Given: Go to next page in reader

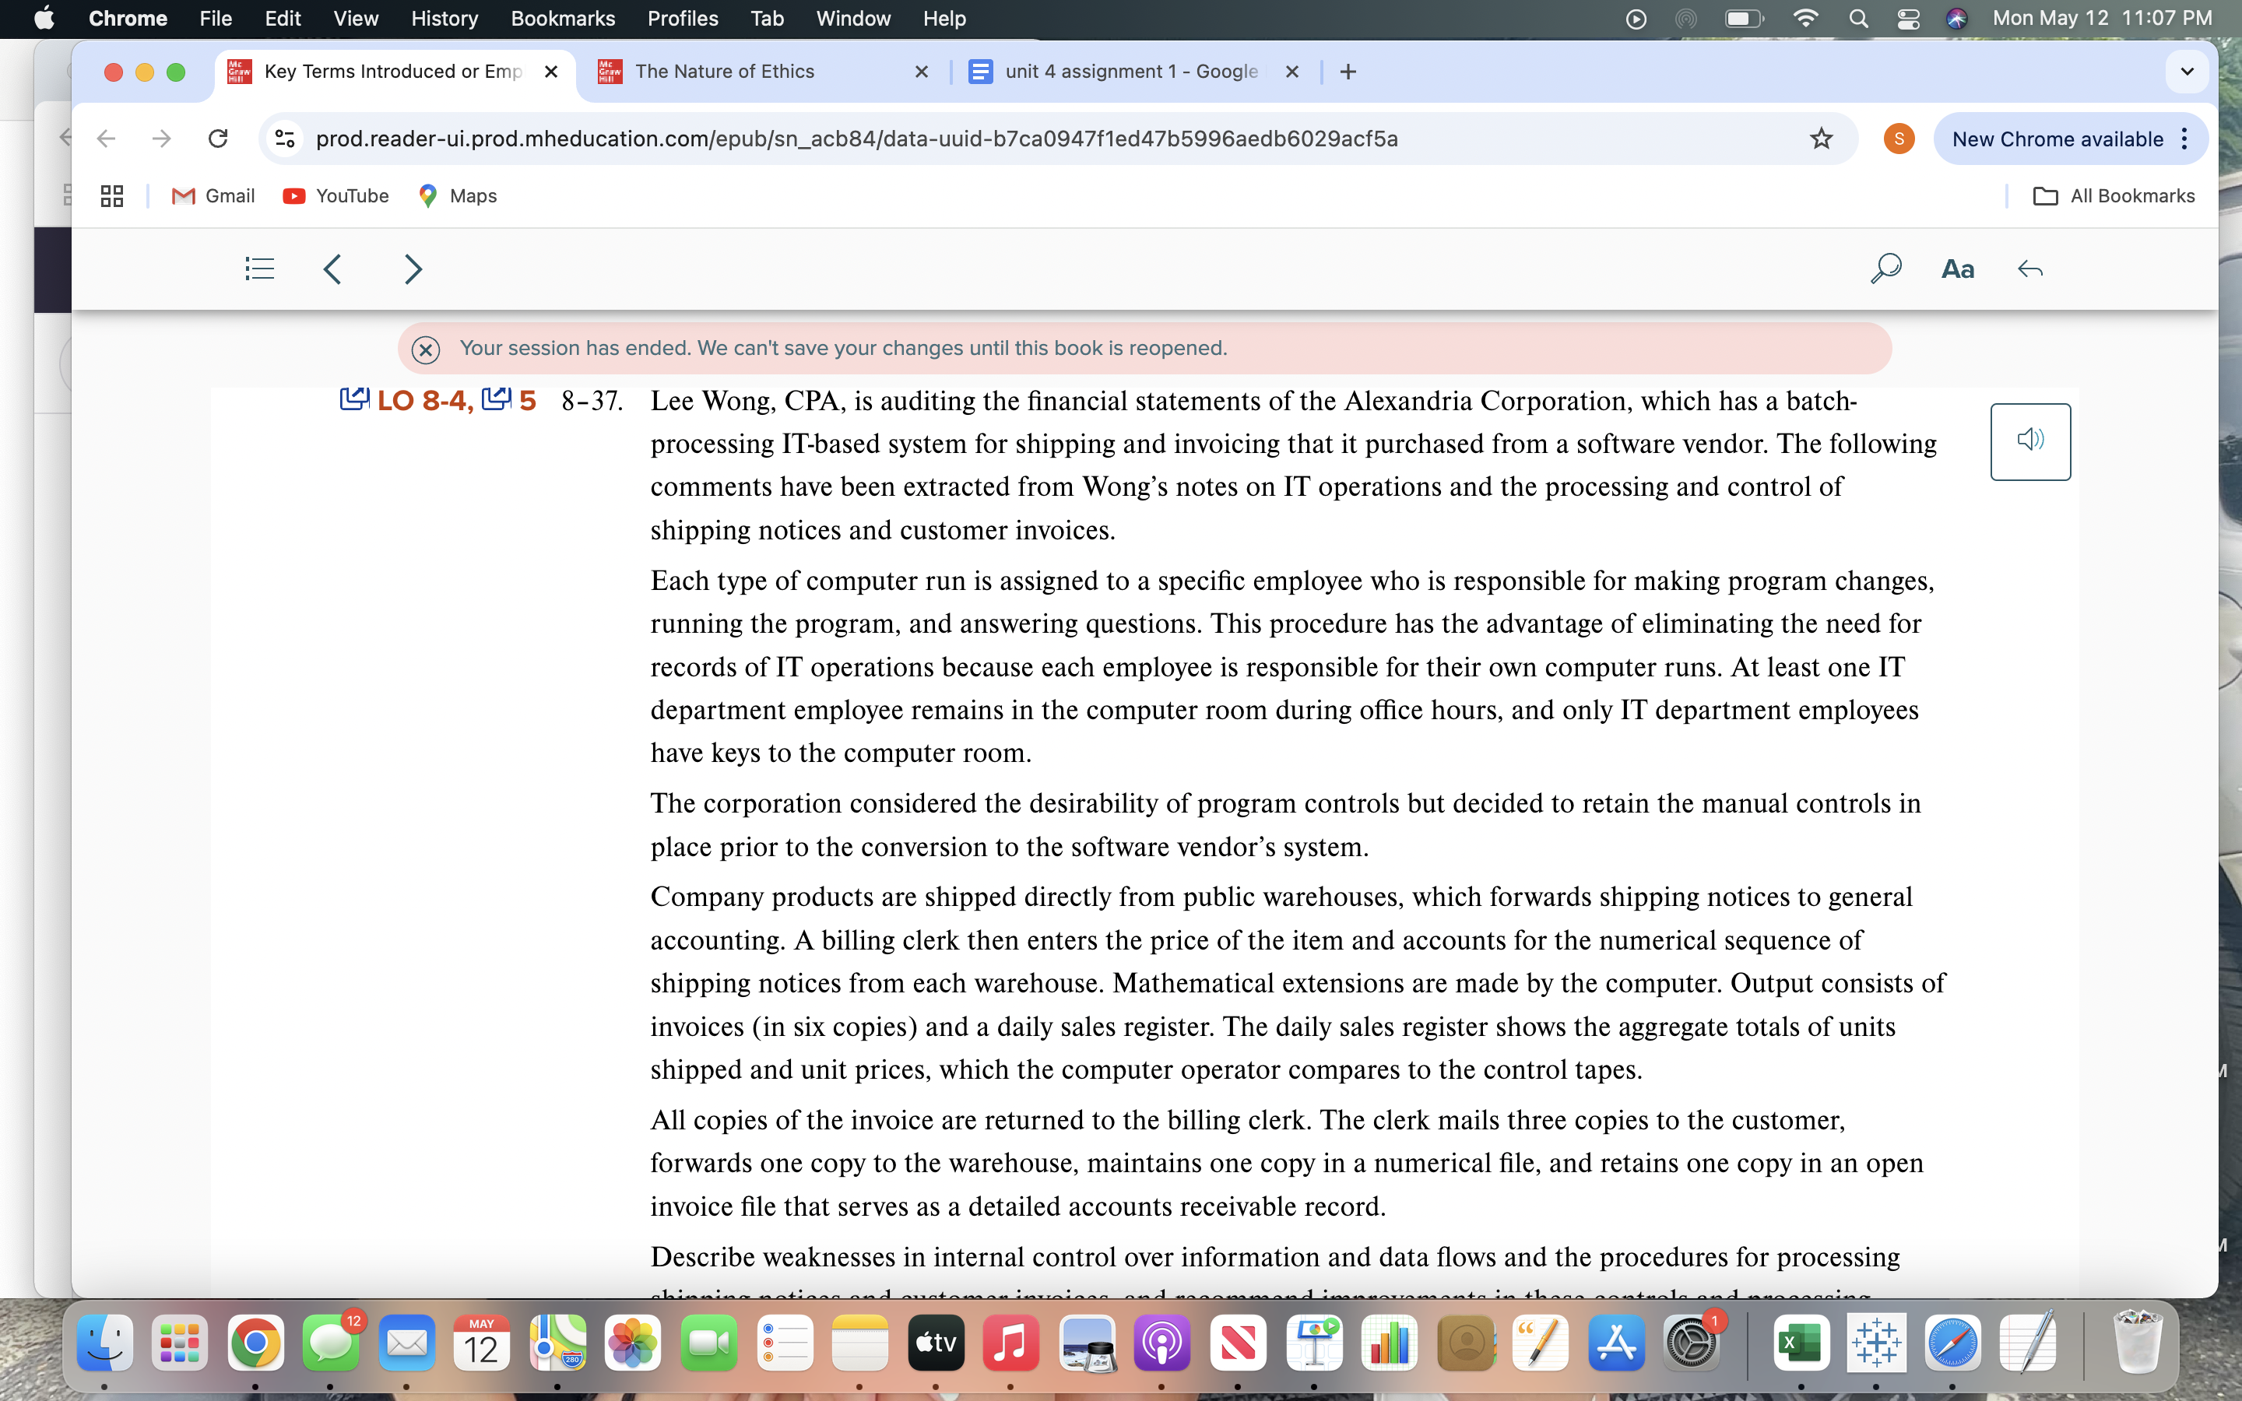Looking at the screenshot, I should coord(413,269).
